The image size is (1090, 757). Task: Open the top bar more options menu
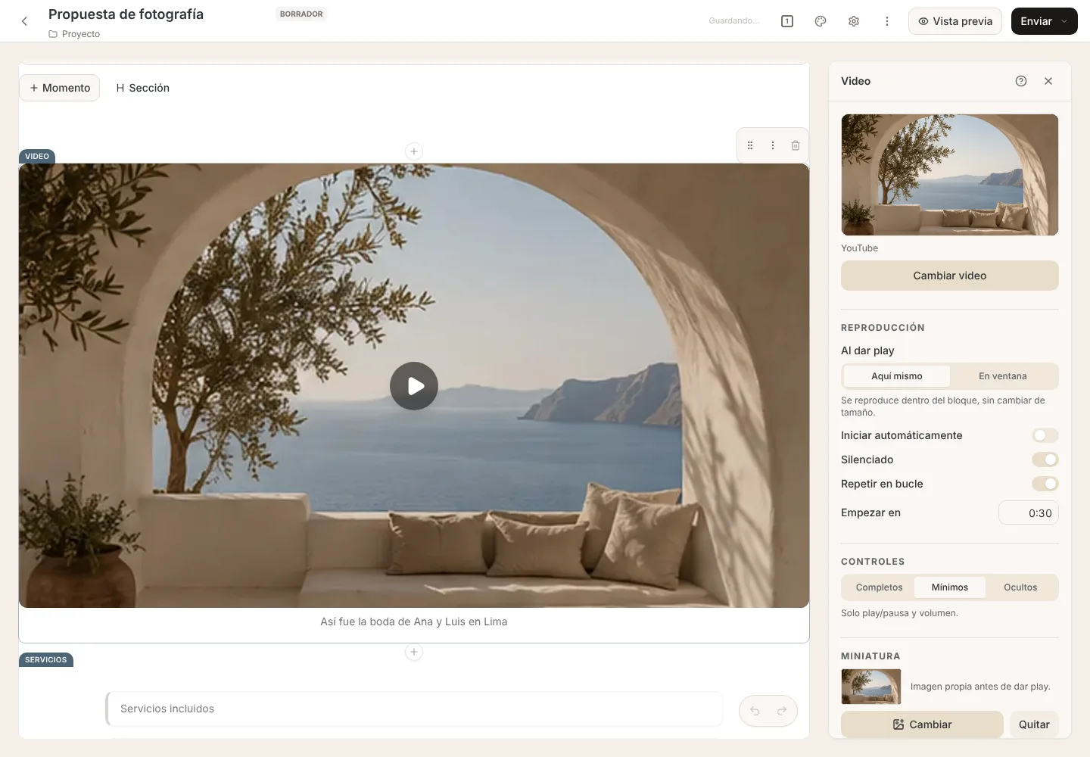click(x=887, y=21)
